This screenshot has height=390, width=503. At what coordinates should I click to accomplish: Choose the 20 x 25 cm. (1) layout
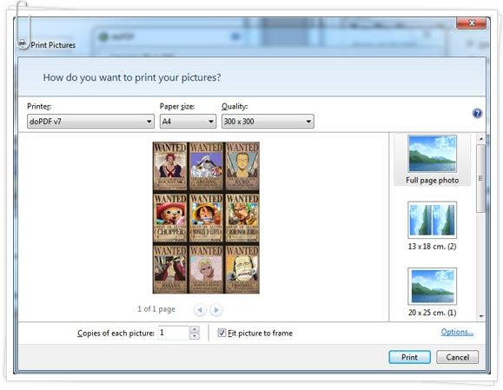point(432,292)
